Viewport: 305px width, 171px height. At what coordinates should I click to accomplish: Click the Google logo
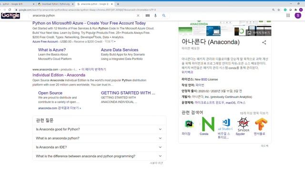point(10,16)
